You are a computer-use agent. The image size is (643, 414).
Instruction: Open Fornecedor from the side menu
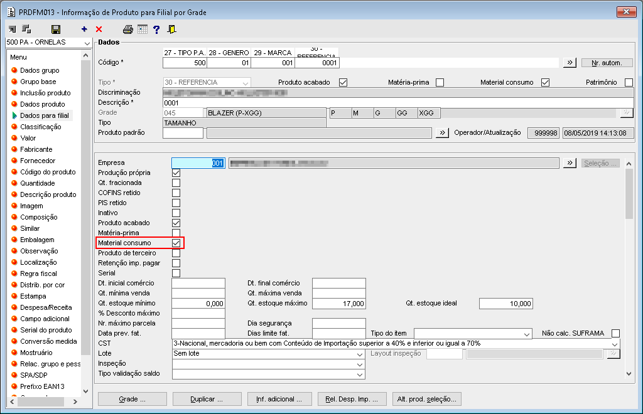[x=37, y=161]
